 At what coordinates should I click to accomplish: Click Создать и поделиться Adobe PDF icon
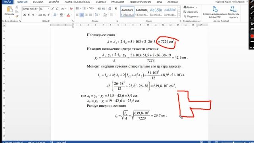[x=215, y=9]
